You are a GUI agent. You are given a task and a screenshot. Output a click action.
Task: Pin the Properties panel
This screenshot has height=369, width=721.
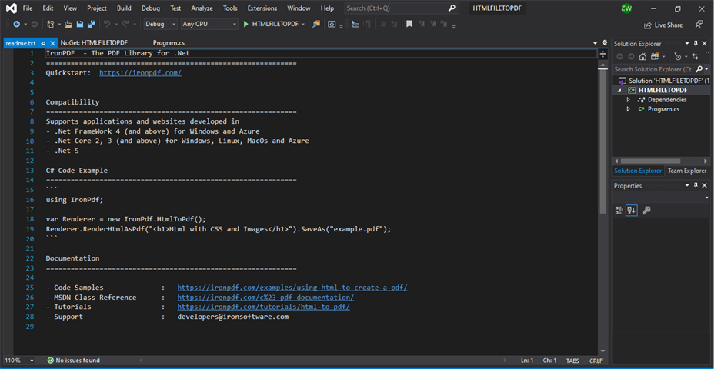[x=696, y=185]
